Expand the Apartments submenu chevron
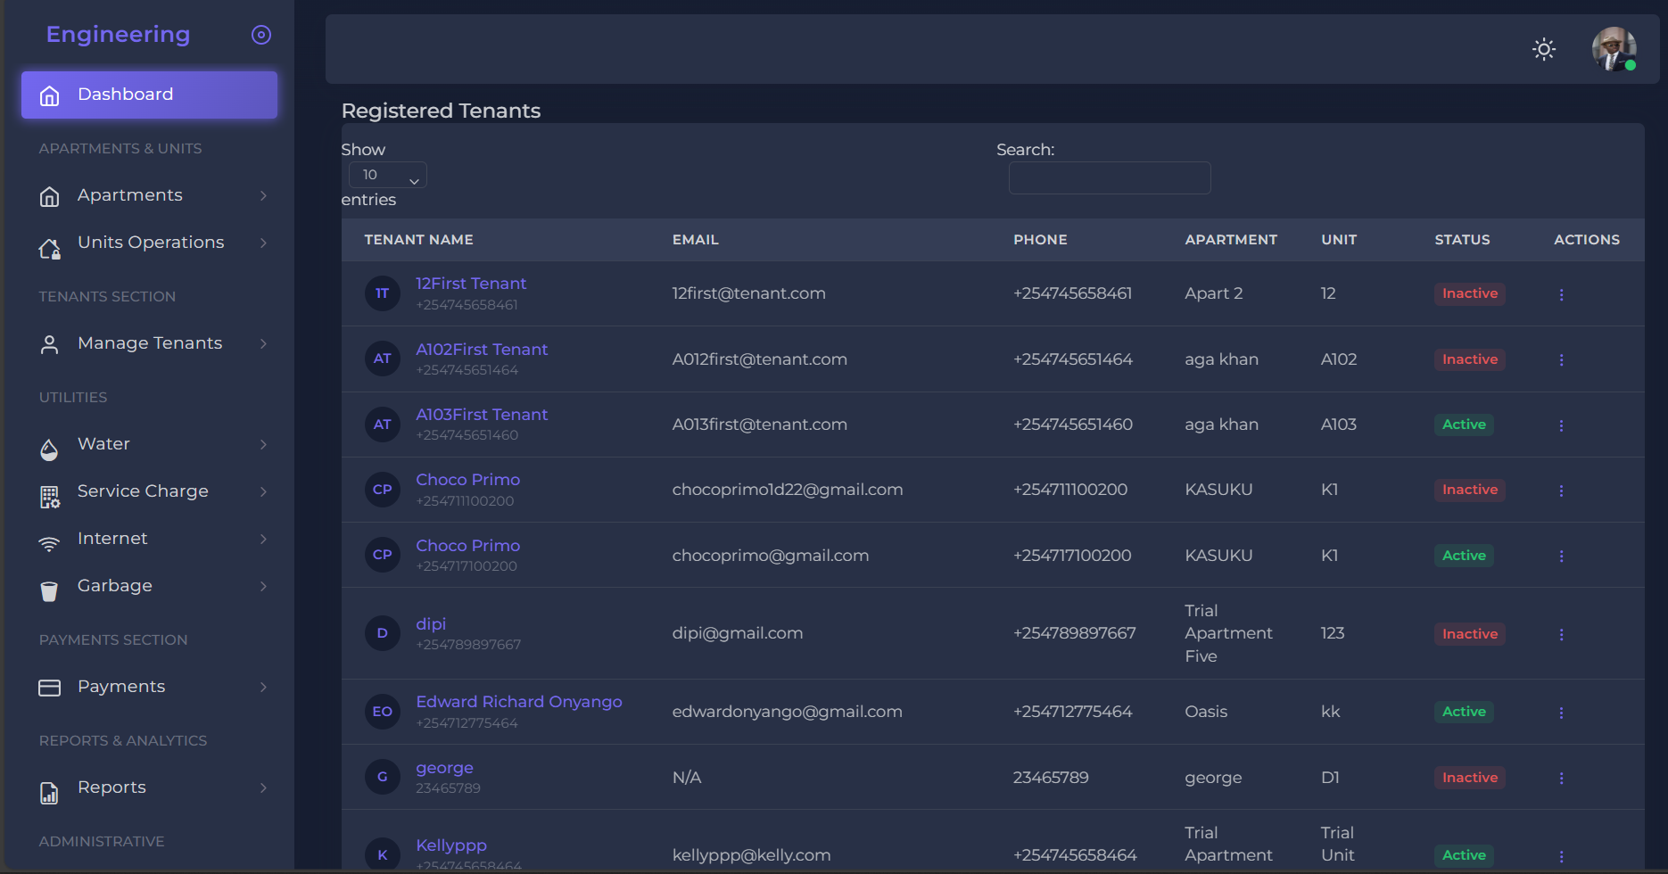The image size is (1668, 874). 263,195
